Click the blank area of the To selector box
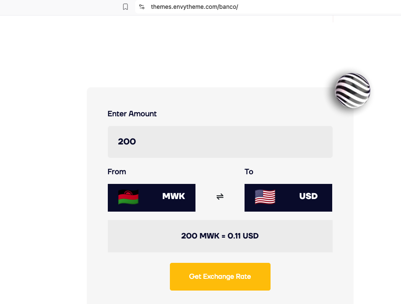Image resolution: width=401 pixels, height=304 pixels. point(287,198)
